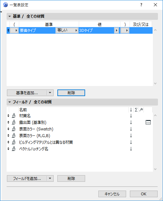This screenshot has height=201, width=163.
Task: Select the 露出面 (基準別) field row
Action: click(x=80, y=122)
